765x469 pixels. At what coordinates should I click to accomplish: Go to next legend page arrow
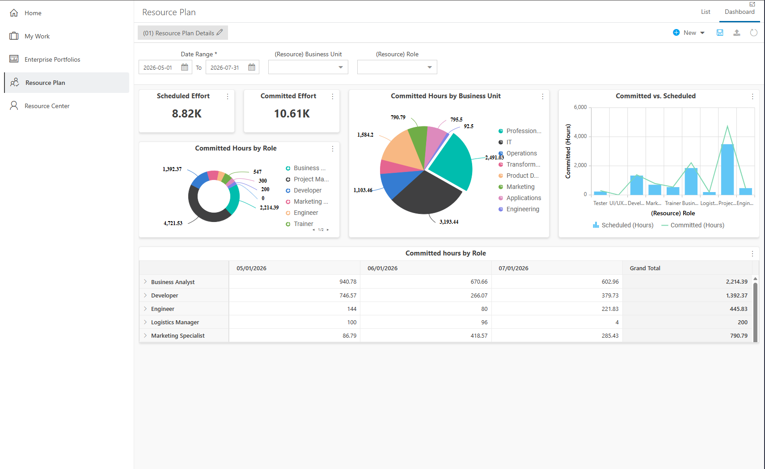tap(328, 230)
